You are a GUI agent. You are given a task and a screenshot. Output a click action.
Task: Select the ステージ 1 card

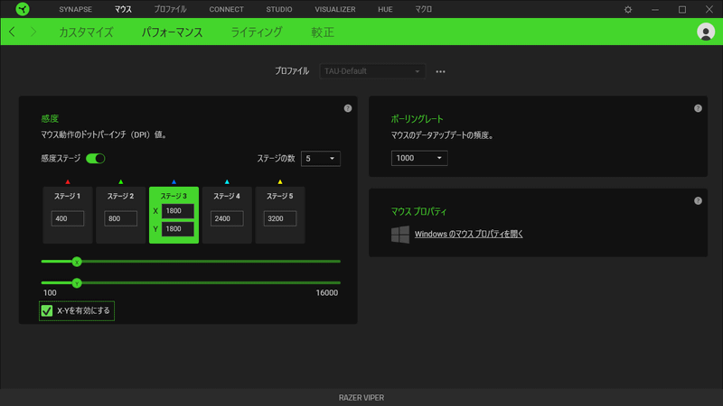(68, 215)
